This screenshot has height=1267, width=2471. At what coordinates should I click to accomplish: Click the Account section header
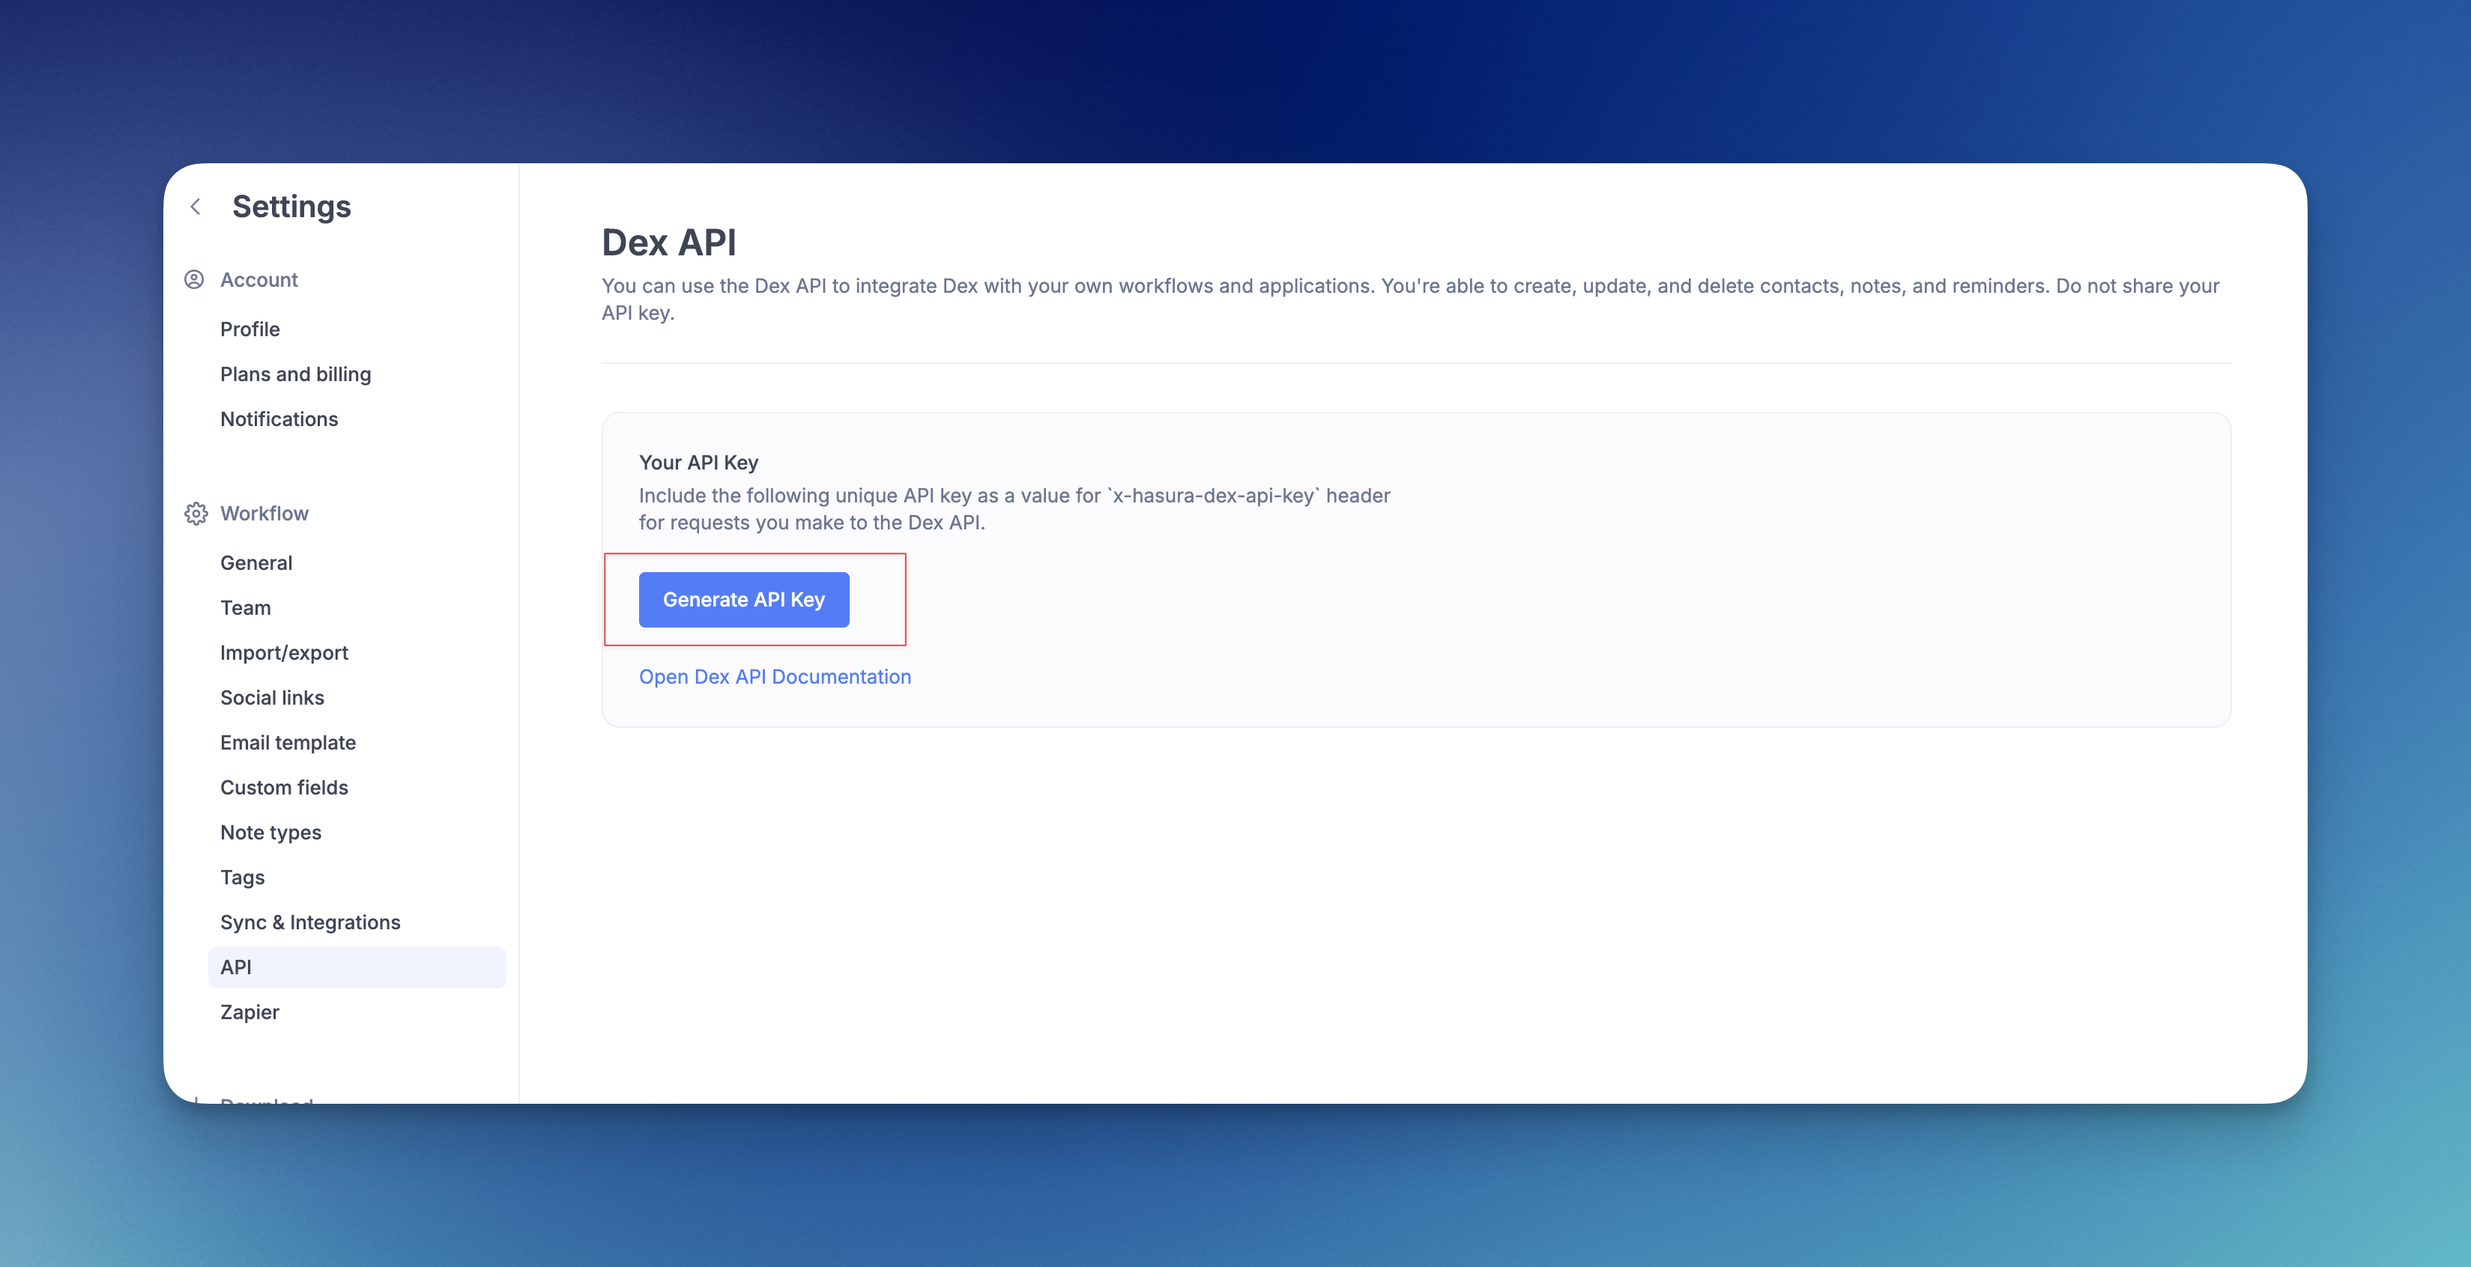[x=259, y=280]
